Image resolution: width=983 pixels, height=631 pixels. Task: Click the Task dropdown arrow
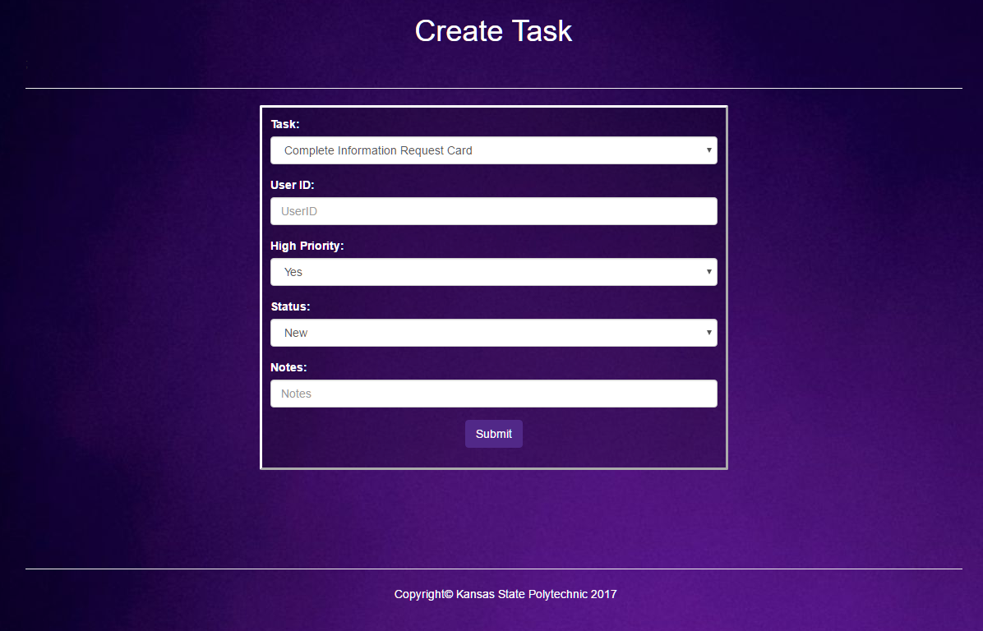click(708, 150)
